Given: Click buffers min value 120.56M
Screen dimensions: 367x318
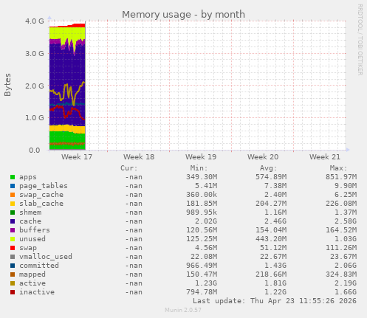Looking at the screenshot, I should click(x=202, y=230).
